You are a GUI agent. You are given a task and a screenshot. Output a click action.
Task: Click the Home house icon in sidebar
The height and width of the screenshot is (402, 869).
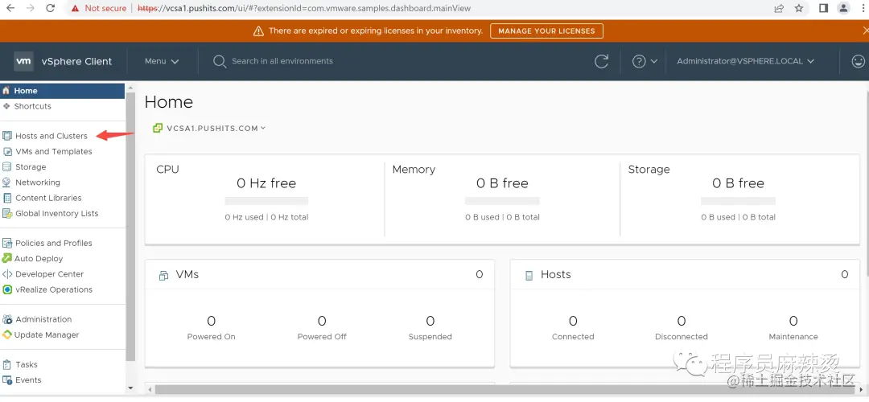coord(6,91)
